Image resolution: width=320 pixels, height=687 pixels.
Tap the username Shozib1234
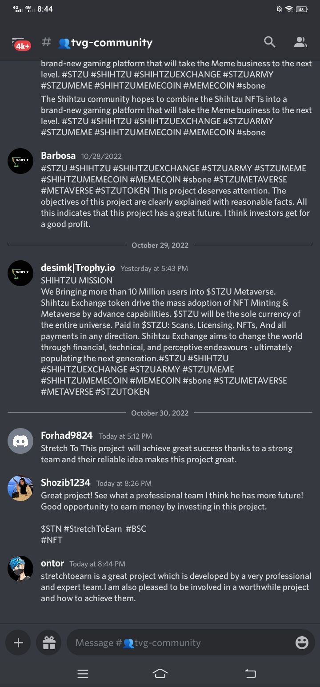click(x=65, y=483)
